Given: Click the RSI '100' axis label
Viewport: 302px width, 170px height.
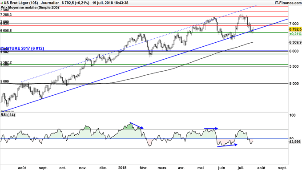Looking at the screenshot, I should 292,115.
